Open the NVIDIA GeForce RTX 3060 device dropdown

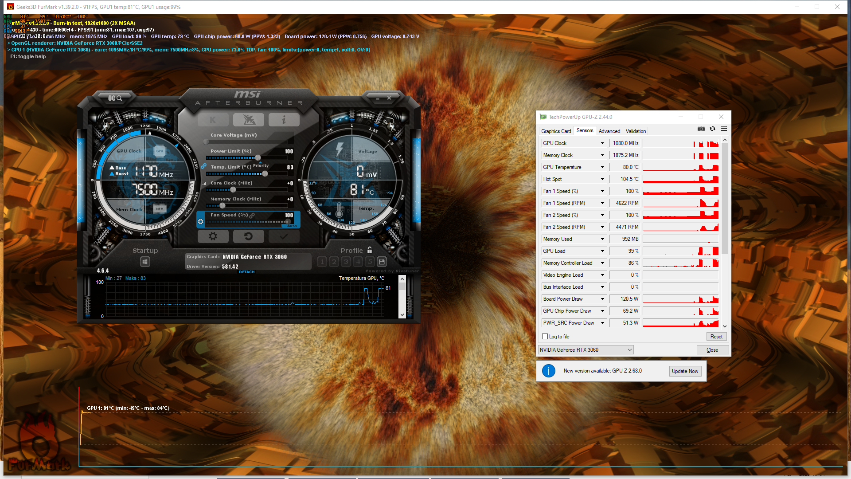point(586,350)
